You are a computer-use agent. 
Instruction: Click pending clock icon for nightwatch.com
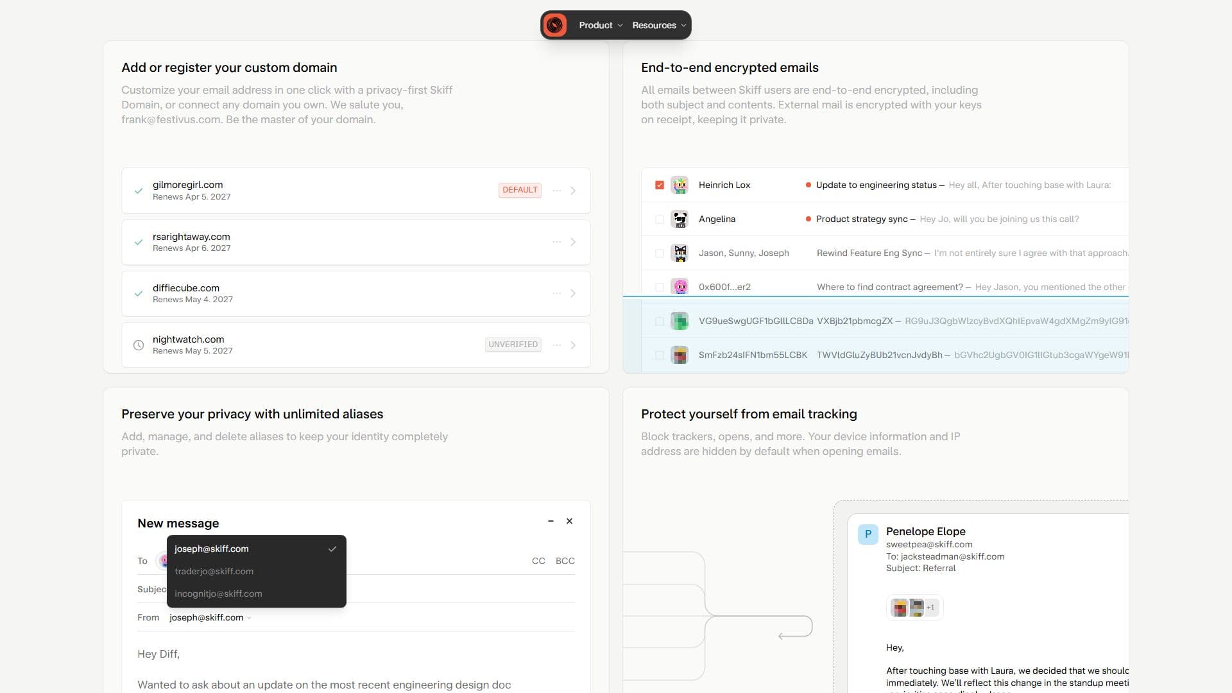(x=139, y=345)
